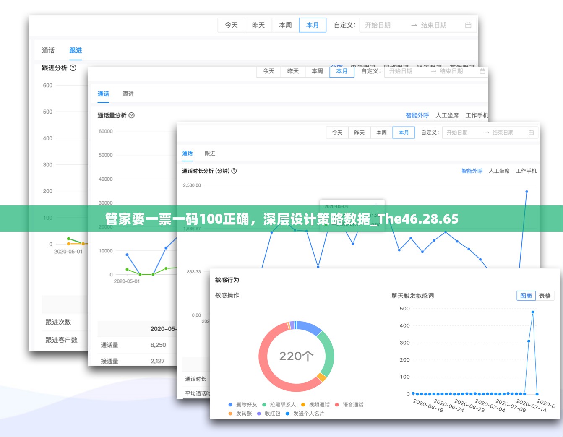This screenshot has height=437, width=563.
Task: Click help icon beside 通话量分析 title
Action: click(131, 115)
